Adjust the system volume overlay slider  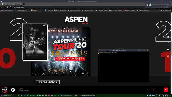pyautogui.click(x=161, y=5)
